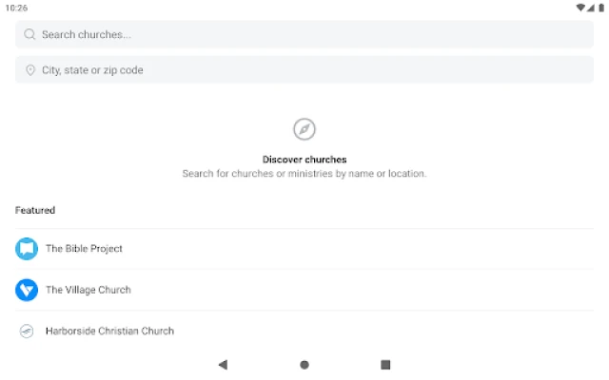Viewport: 609px width, 380px height.
Task: Tap The Village Church logo icon
Action: coord(27,290)
